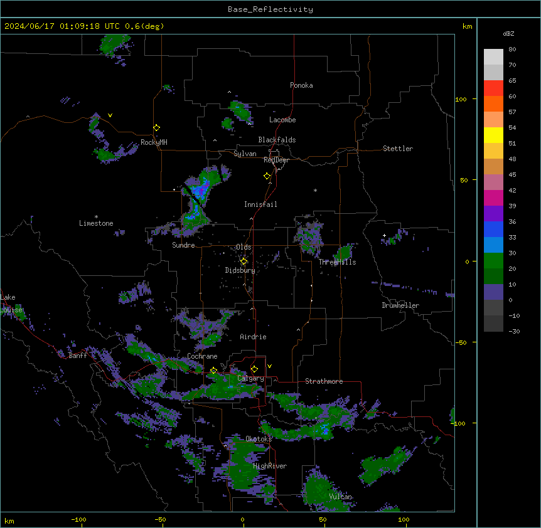Image resolution: width=541 pixels, height=528 pixels.
Task: Click the Banff label
Action: point(78,356)
